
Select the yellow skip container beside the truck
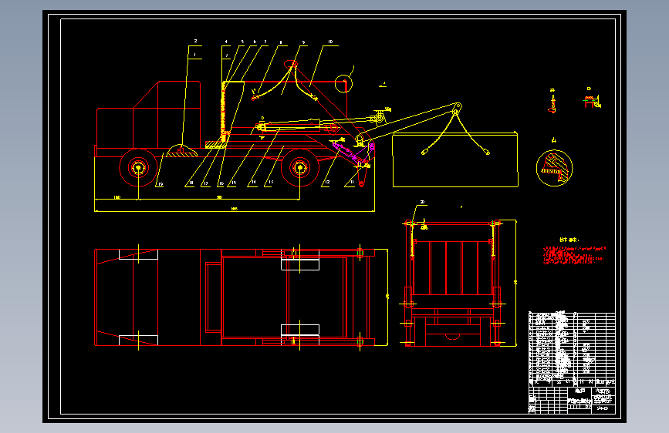pyautogui.click(x=455, y=159)
